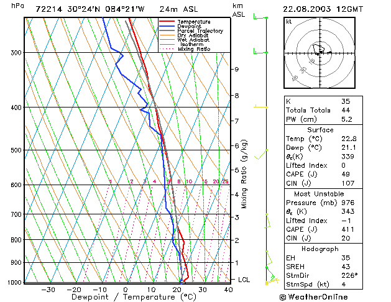
Task: Click the '@WeatherOnline' credit text
Action: (313, 297)
